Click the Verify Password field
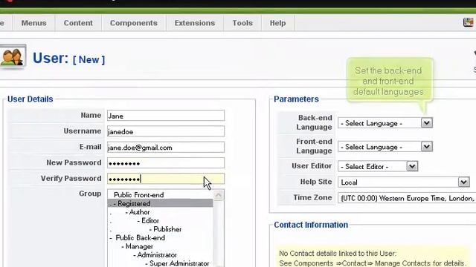 coord(166,179)
